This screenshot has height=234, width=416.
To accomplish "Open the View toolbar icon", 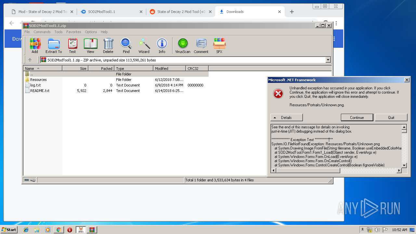I will pos(90,45).
